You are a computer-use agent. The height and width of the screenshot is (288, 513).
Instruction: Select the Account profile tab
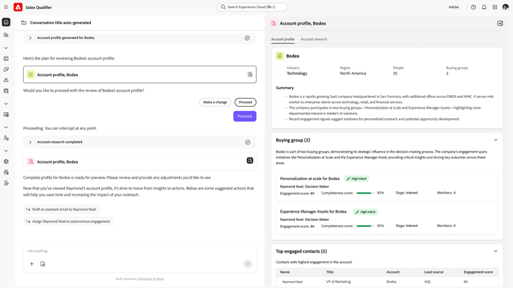coord(282,39)
